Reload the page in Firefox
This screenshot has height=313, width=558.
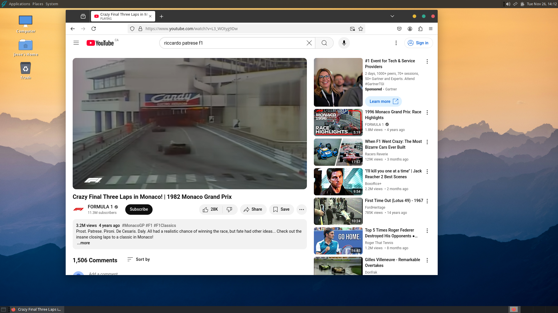tap(94, 29)
